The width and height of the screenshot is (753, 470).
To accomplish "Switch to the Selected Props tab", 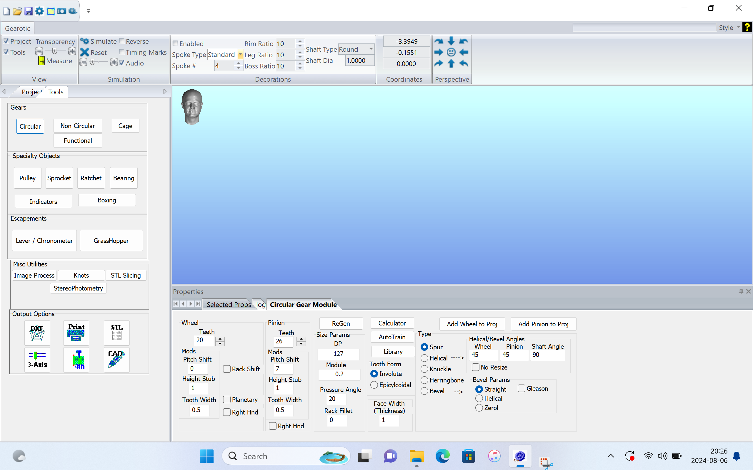I will 228,305.
